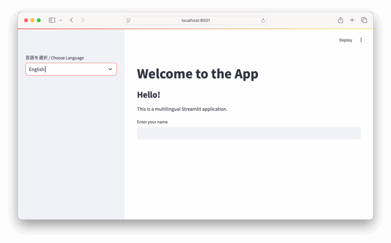Go back to the previous page
Viewport: 391px width, 243px height.
pyautogui.click(x=71, y=20)
